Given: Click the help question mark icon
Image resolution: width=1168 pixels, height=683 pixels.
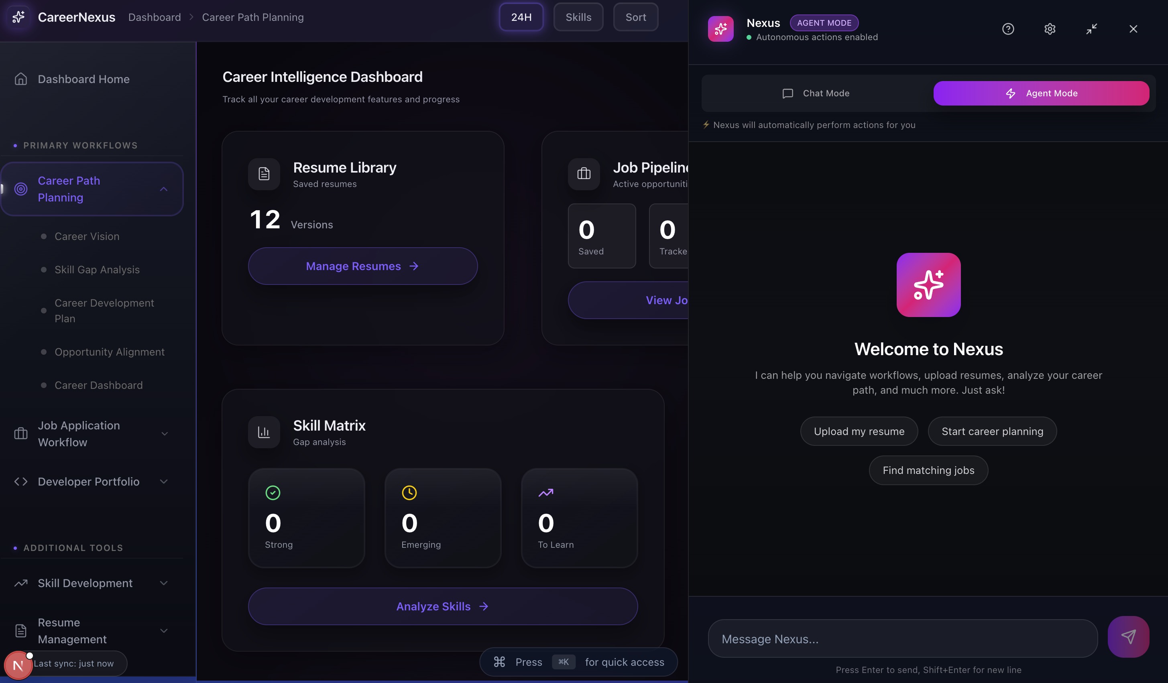Looking at the screenshot, I should tap(1007, 29).
